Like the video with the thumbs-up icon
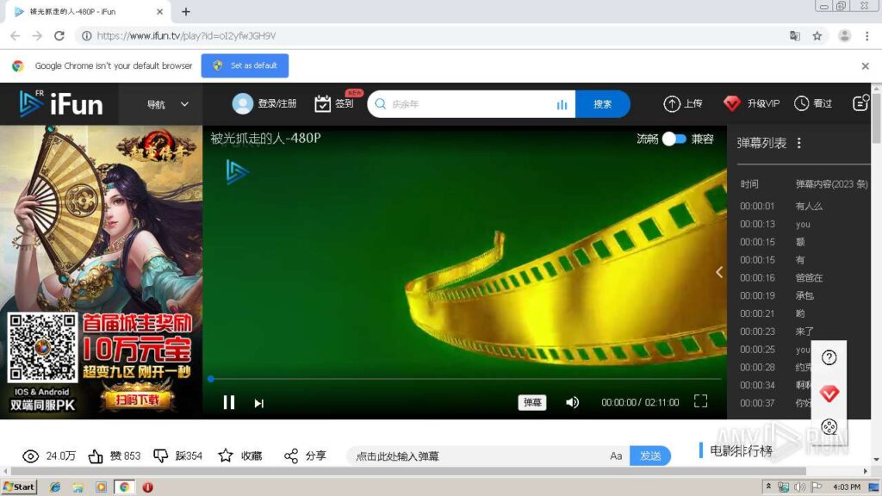The width and height of the screenshot is (882, 496). [x=93, y=456]
